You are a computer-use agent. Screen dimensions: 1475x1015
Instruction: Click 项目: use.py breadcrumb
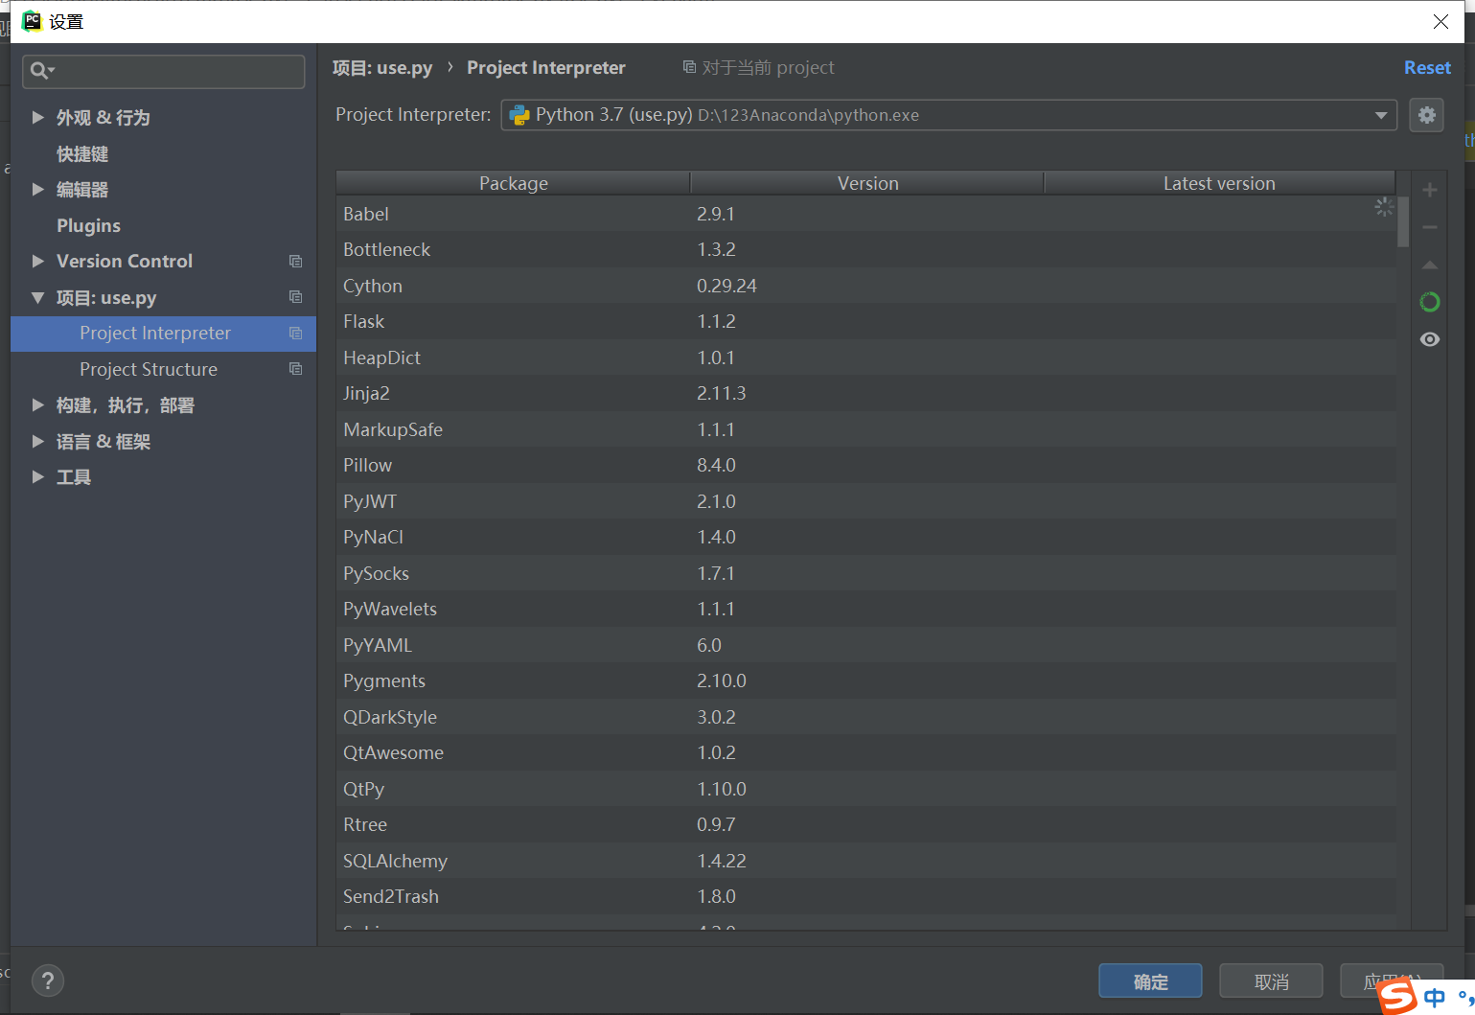(x=382, y=67)
